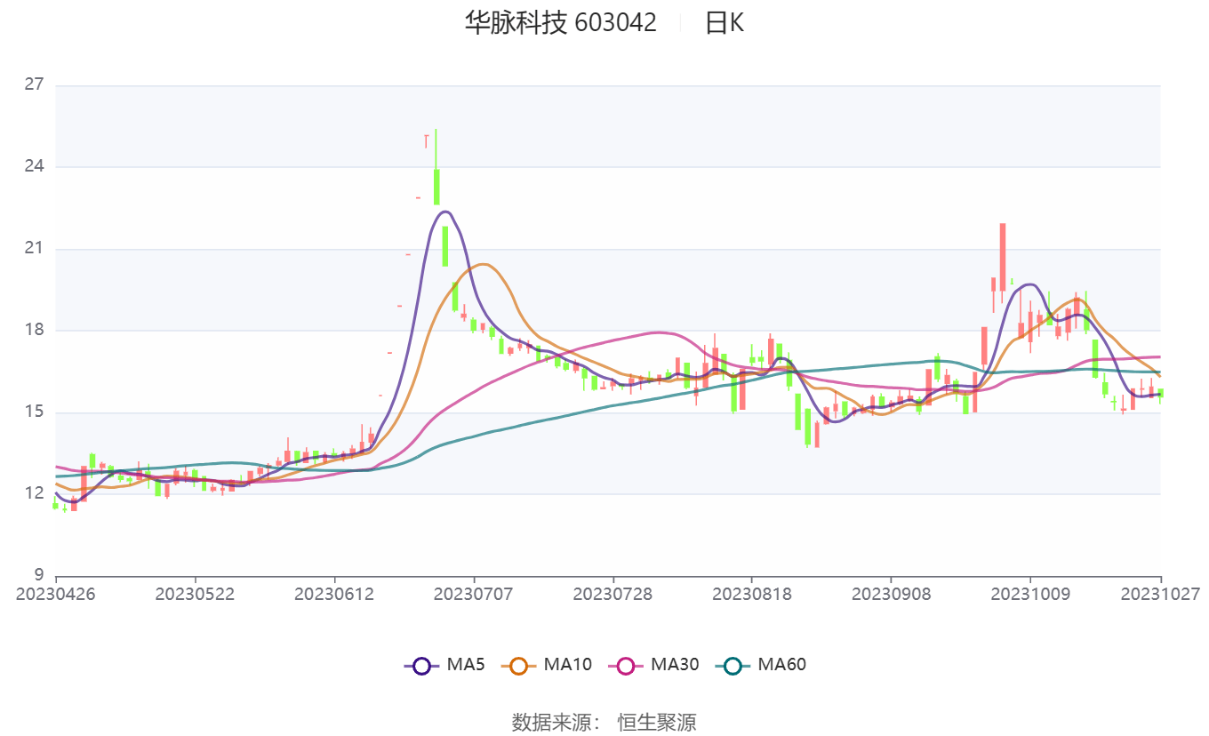Click x-axis date label 20230612
Image resolution: width=1209 pixels, height=736 pixels.
(x=334, y=593)
